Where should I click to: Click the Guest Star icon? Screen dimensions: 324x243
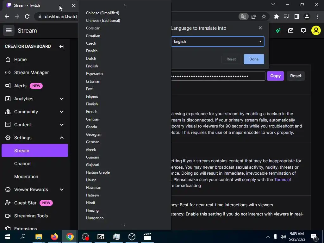(x=8, y=203)
